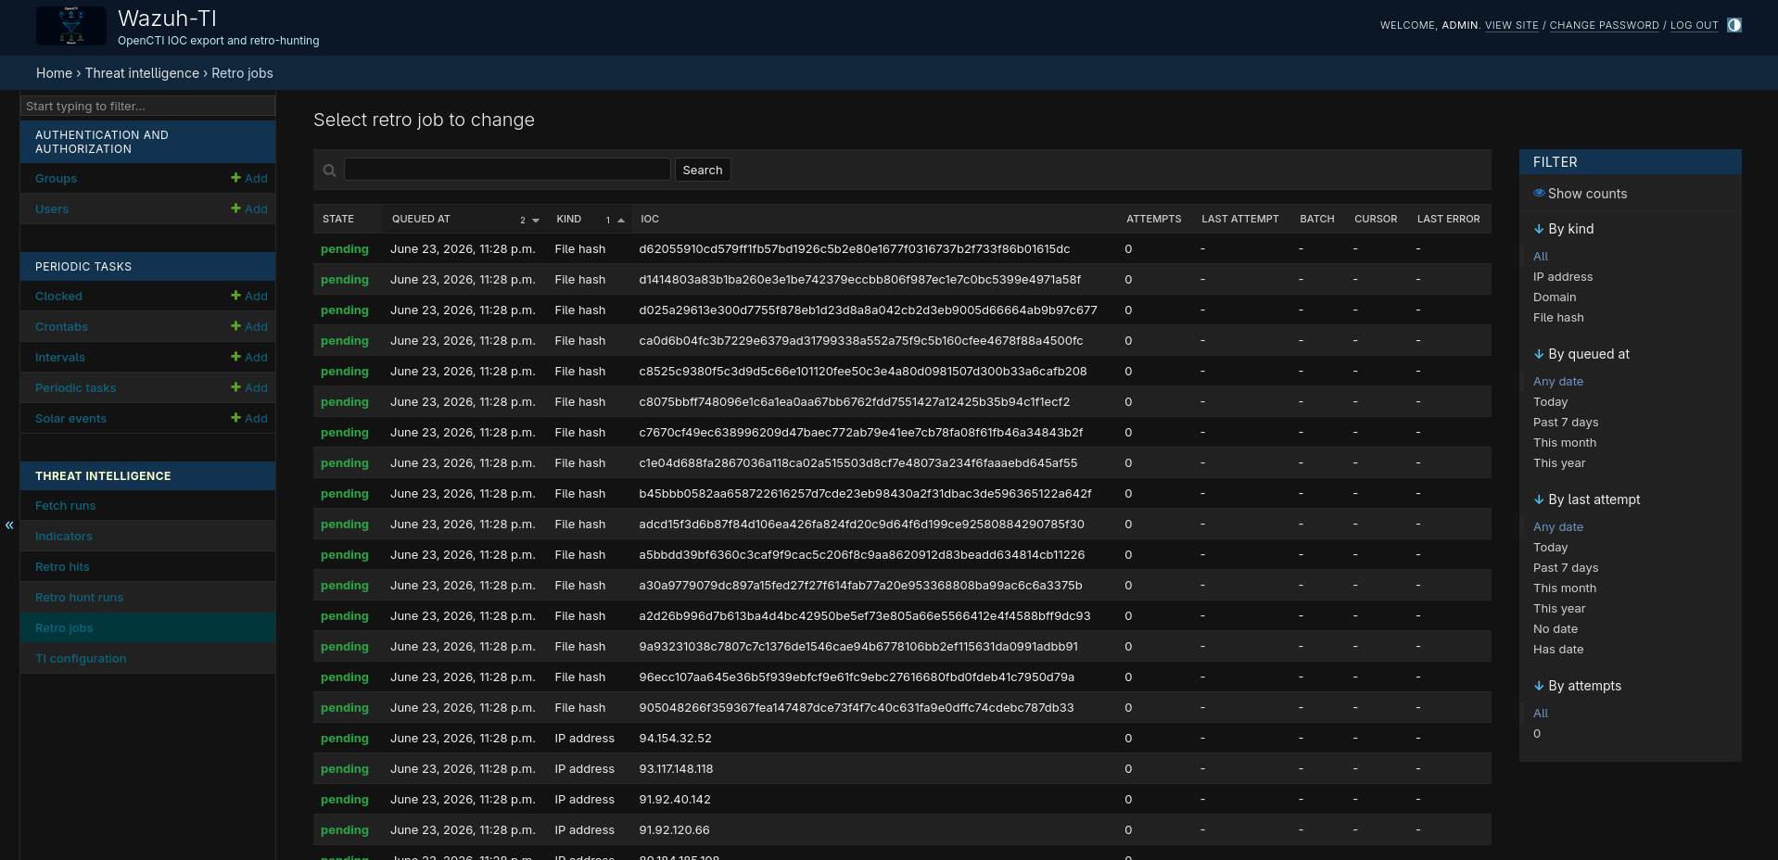Image resolution: width=1778 pixels, height=860 pixels.
Task: Click the magnifier icon beside the search box
Action: click(x=329, y=171)
